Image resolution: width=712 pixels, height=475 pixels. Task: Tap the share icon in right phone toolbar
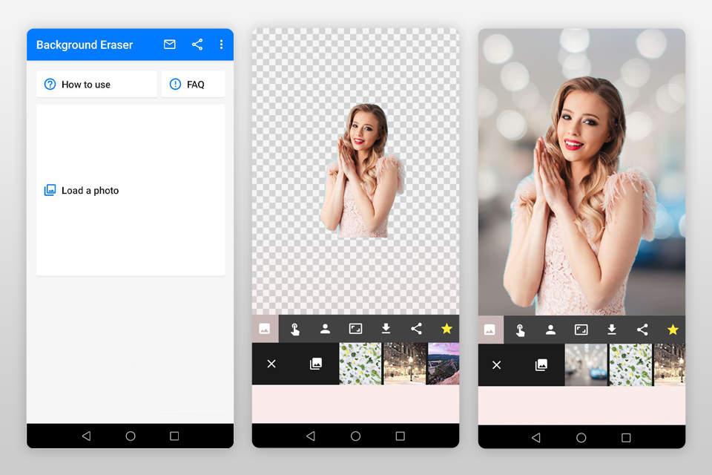(642, 330)
